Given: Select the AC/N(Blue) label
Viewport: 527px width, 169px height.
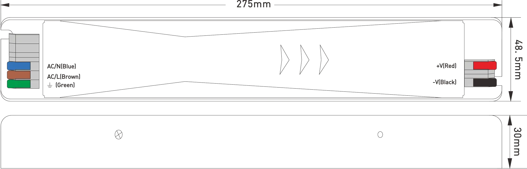Looking at the screenshot, I should pyautogui.click(x=62, y=66).
